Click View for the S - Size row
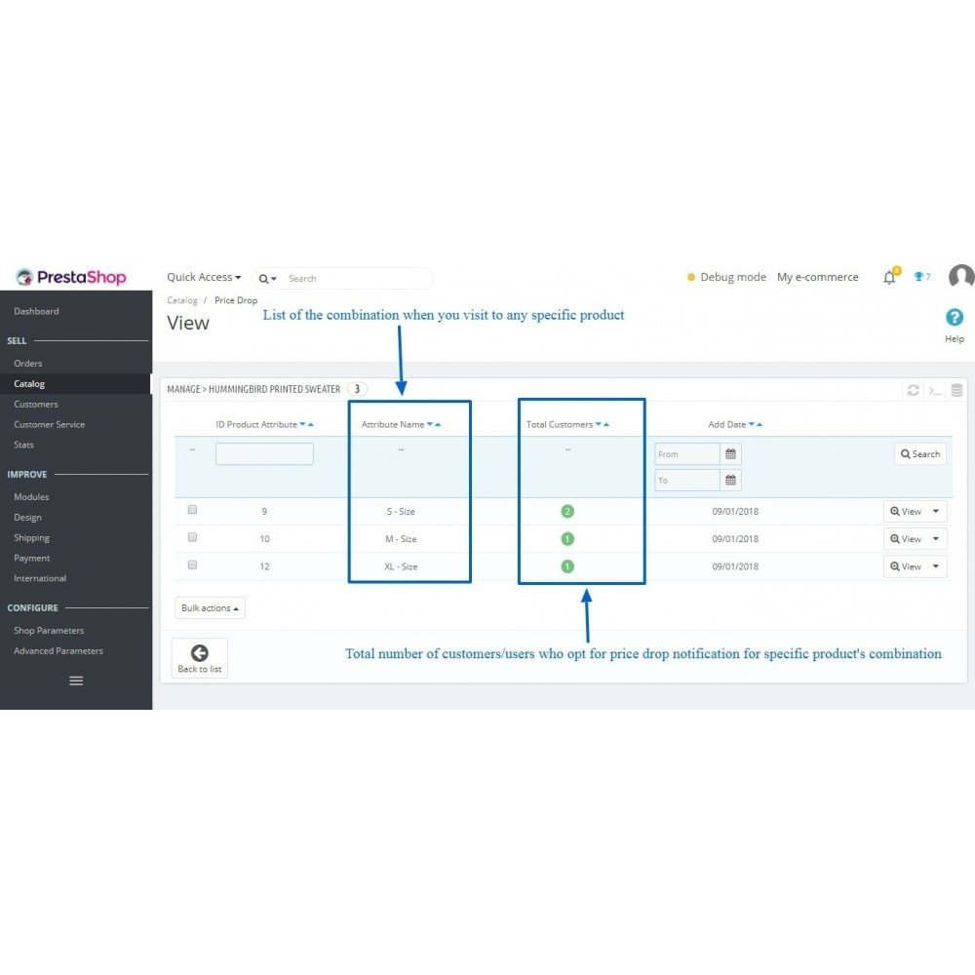975x975 pixels. pos(906,511)
